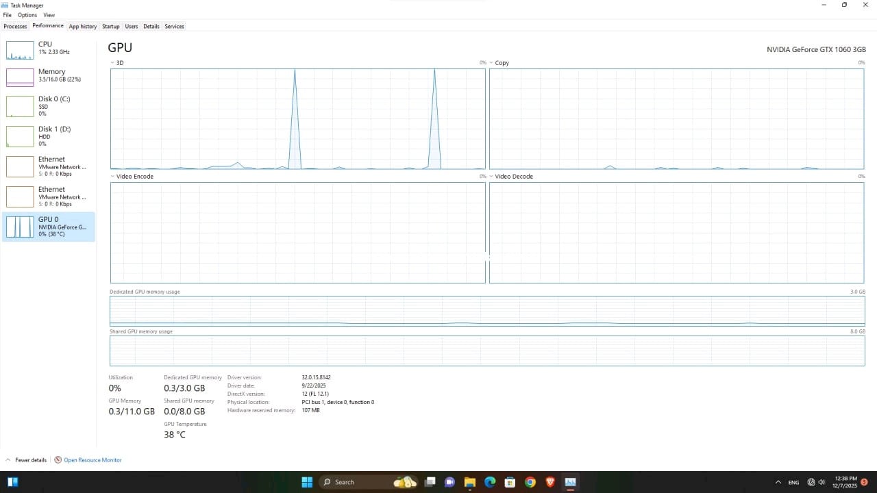Open the Copy engine graph dropdown
Image resolution: width=877 pixels, height=493 pixels.
[x=492, y=63]
